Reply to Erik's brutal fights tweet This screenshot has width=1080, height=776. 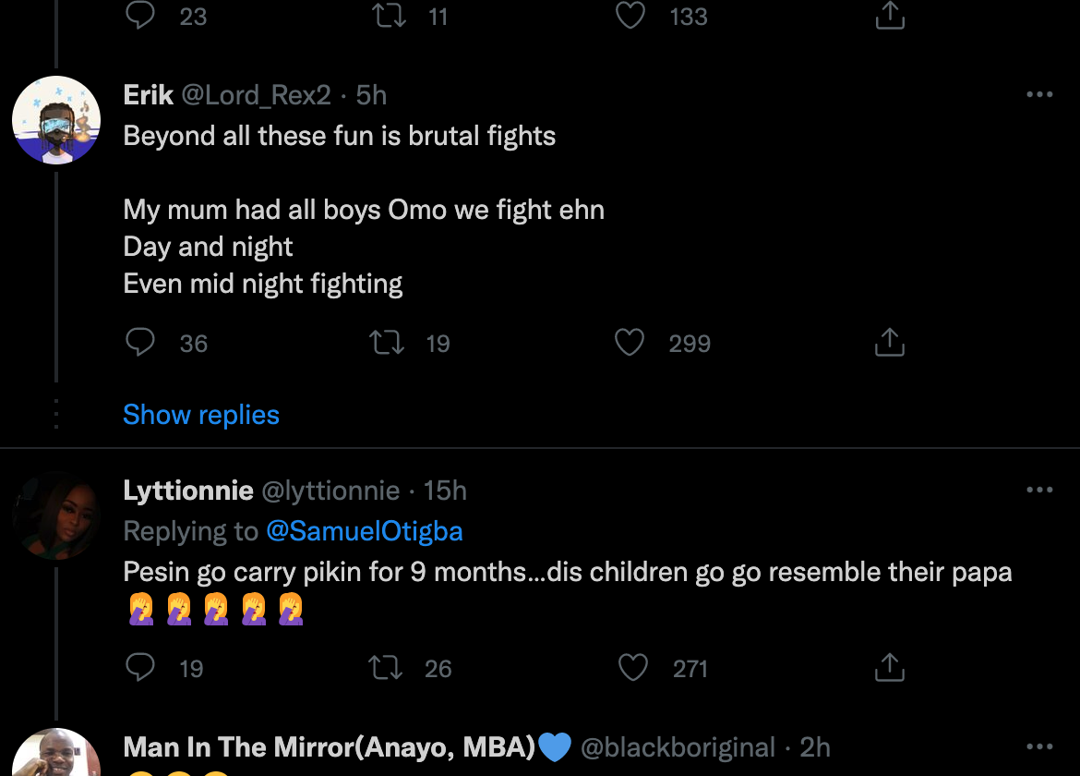tap(140, 344)
